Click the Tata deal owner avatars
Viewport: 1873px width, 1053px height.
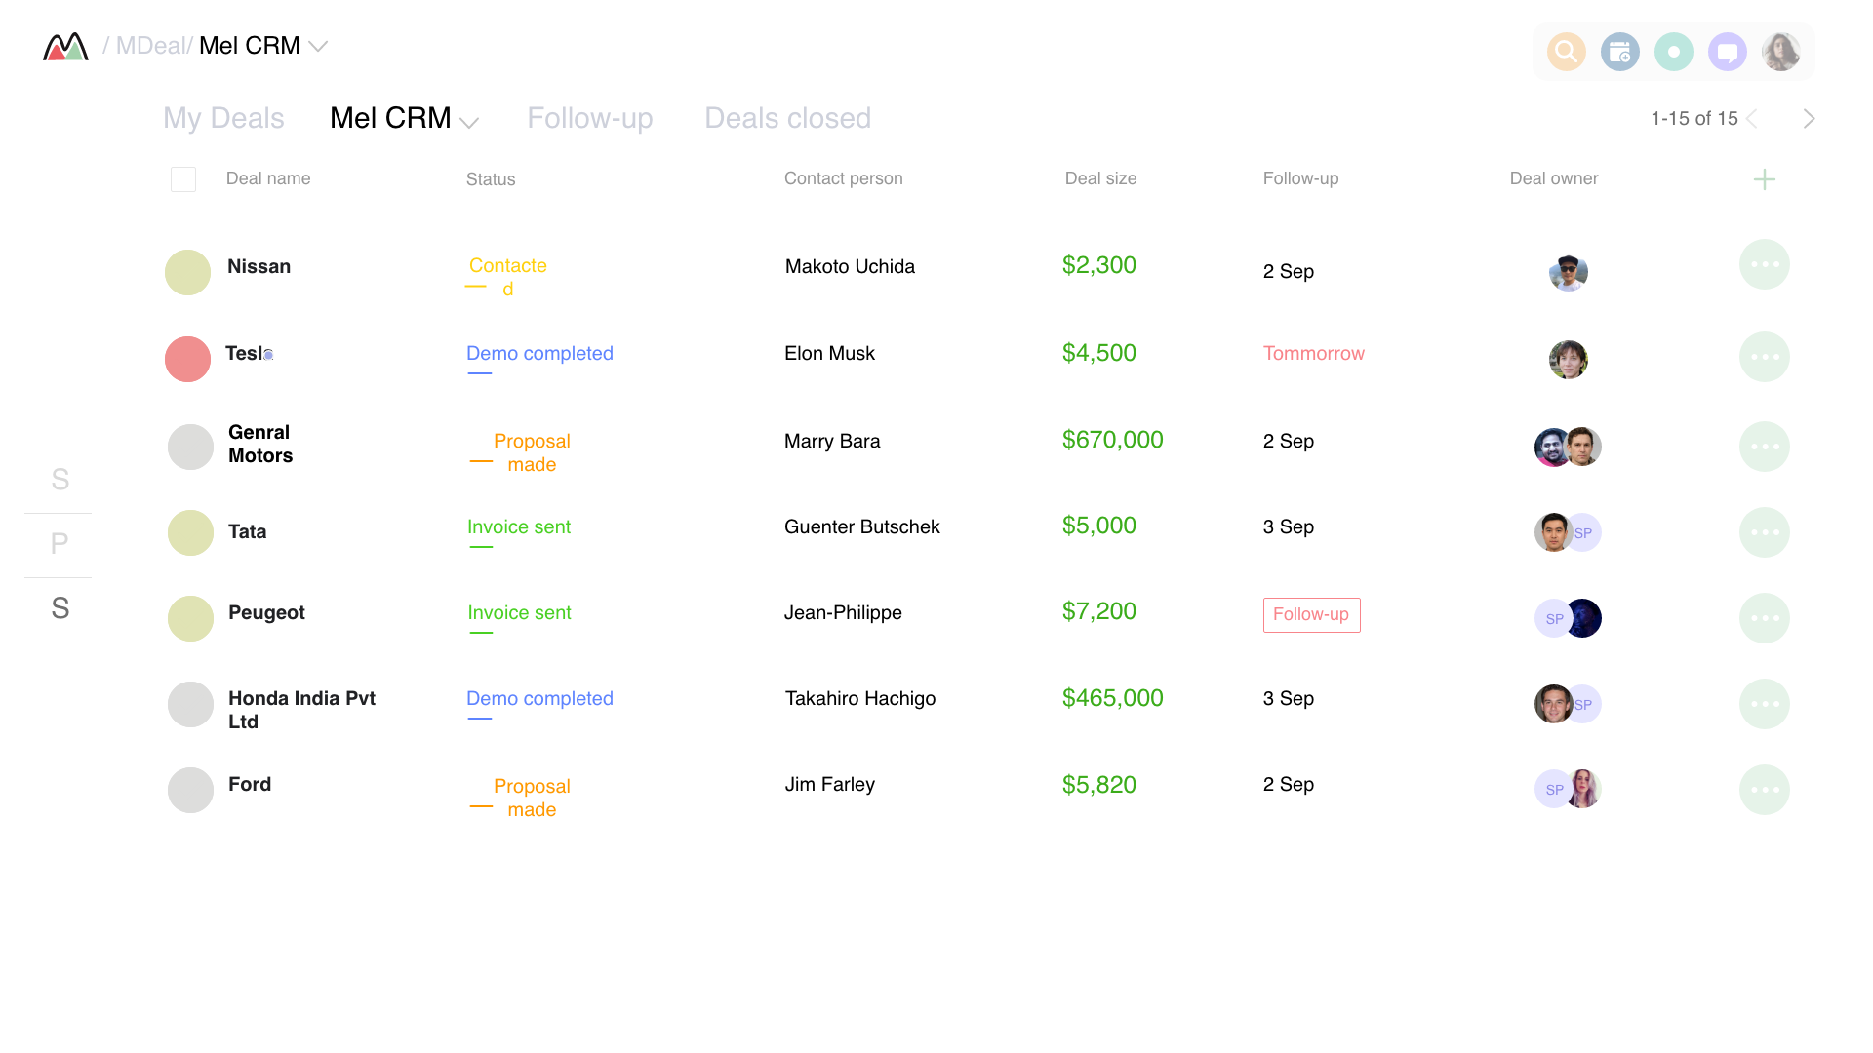pyautogui.click(x=1568, y=532)
